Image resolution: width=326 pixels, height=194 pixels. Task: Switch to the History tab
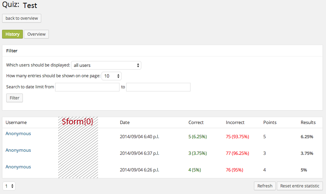12,34
